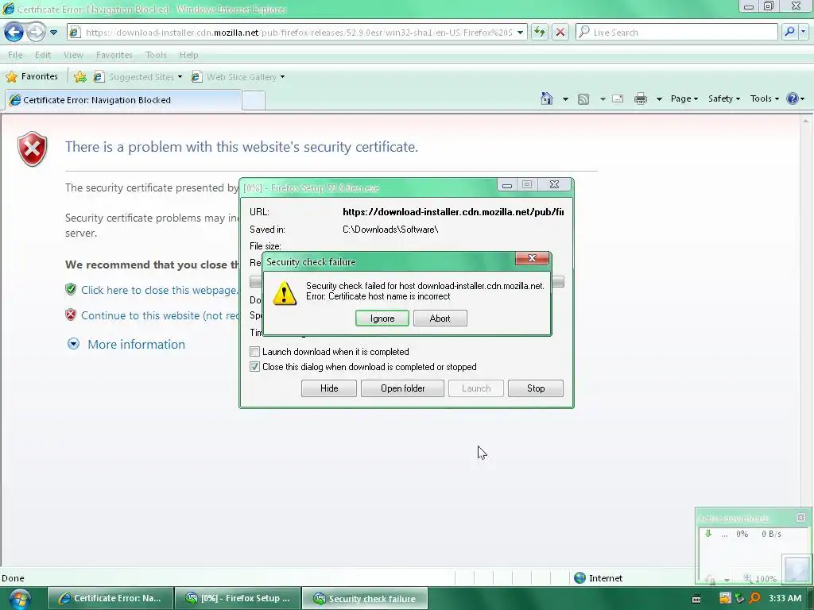Click Hide button in download dialog

tap(328, 388)
